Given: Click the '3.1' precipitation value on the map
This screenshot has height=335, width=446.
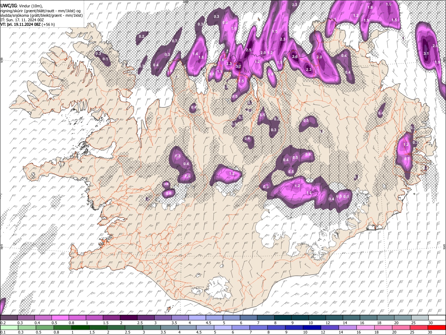Looking at the screenshot, I should [426, 53].
